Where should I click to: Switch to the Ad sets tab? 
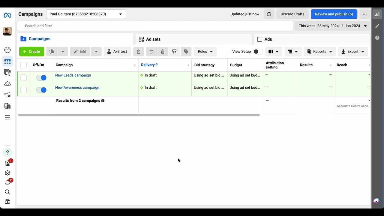click(x=193, y=39)
